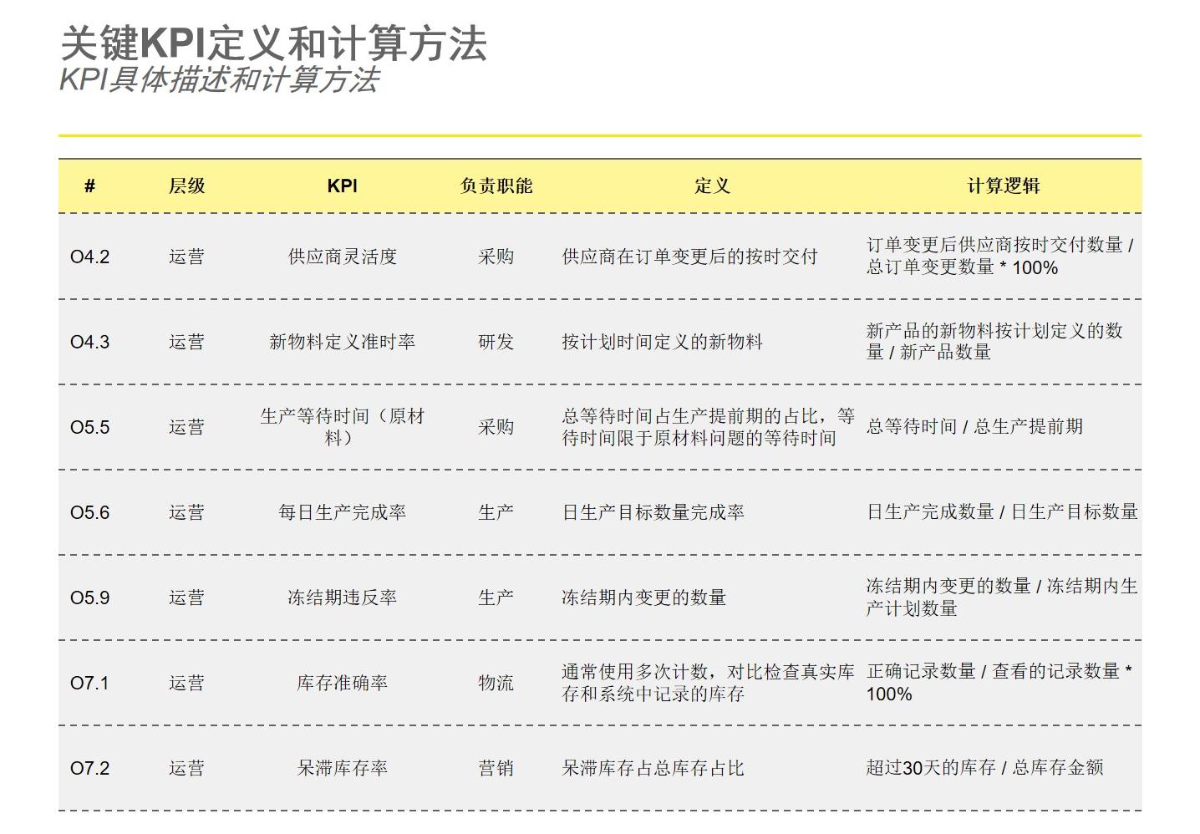The image size is (1200, 834).
Task: Click the # column header
Action: point(89,186)
